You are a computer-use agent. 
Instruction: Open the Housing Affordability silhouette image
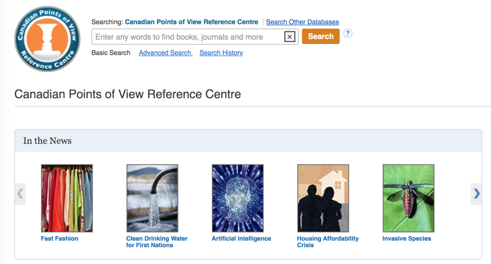click(x=323, y=198)
